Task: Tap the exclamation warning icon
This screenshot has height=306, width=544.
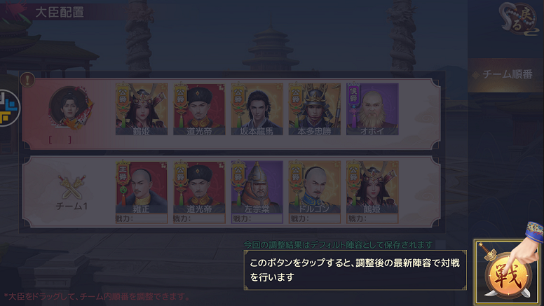Action: click(27, 80)
